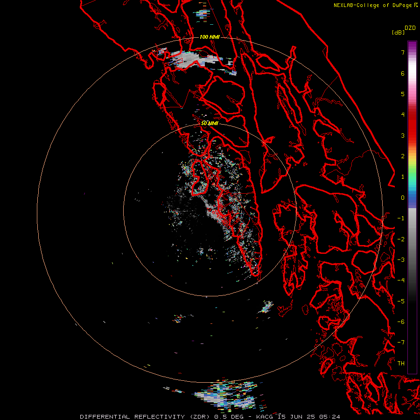Image resolution: width=420 pixels, height=420 pixels.
Task: Click the 'DIFFERENTIAL REFLECTIVITY (ZDR) 0.5 DEG' title text
Action: [162, 417]
